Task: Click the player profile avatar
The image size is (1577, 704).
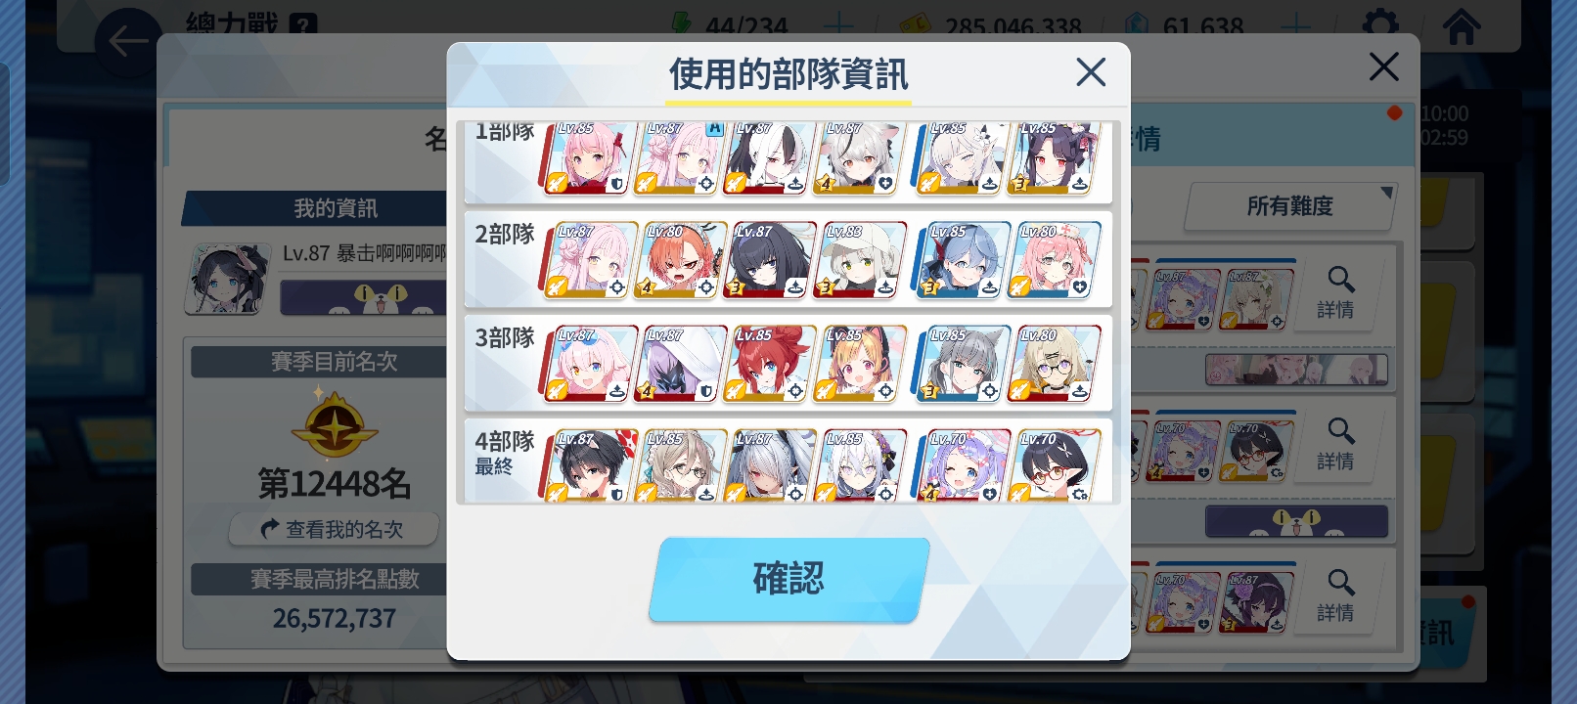Action: pos(227,280)
